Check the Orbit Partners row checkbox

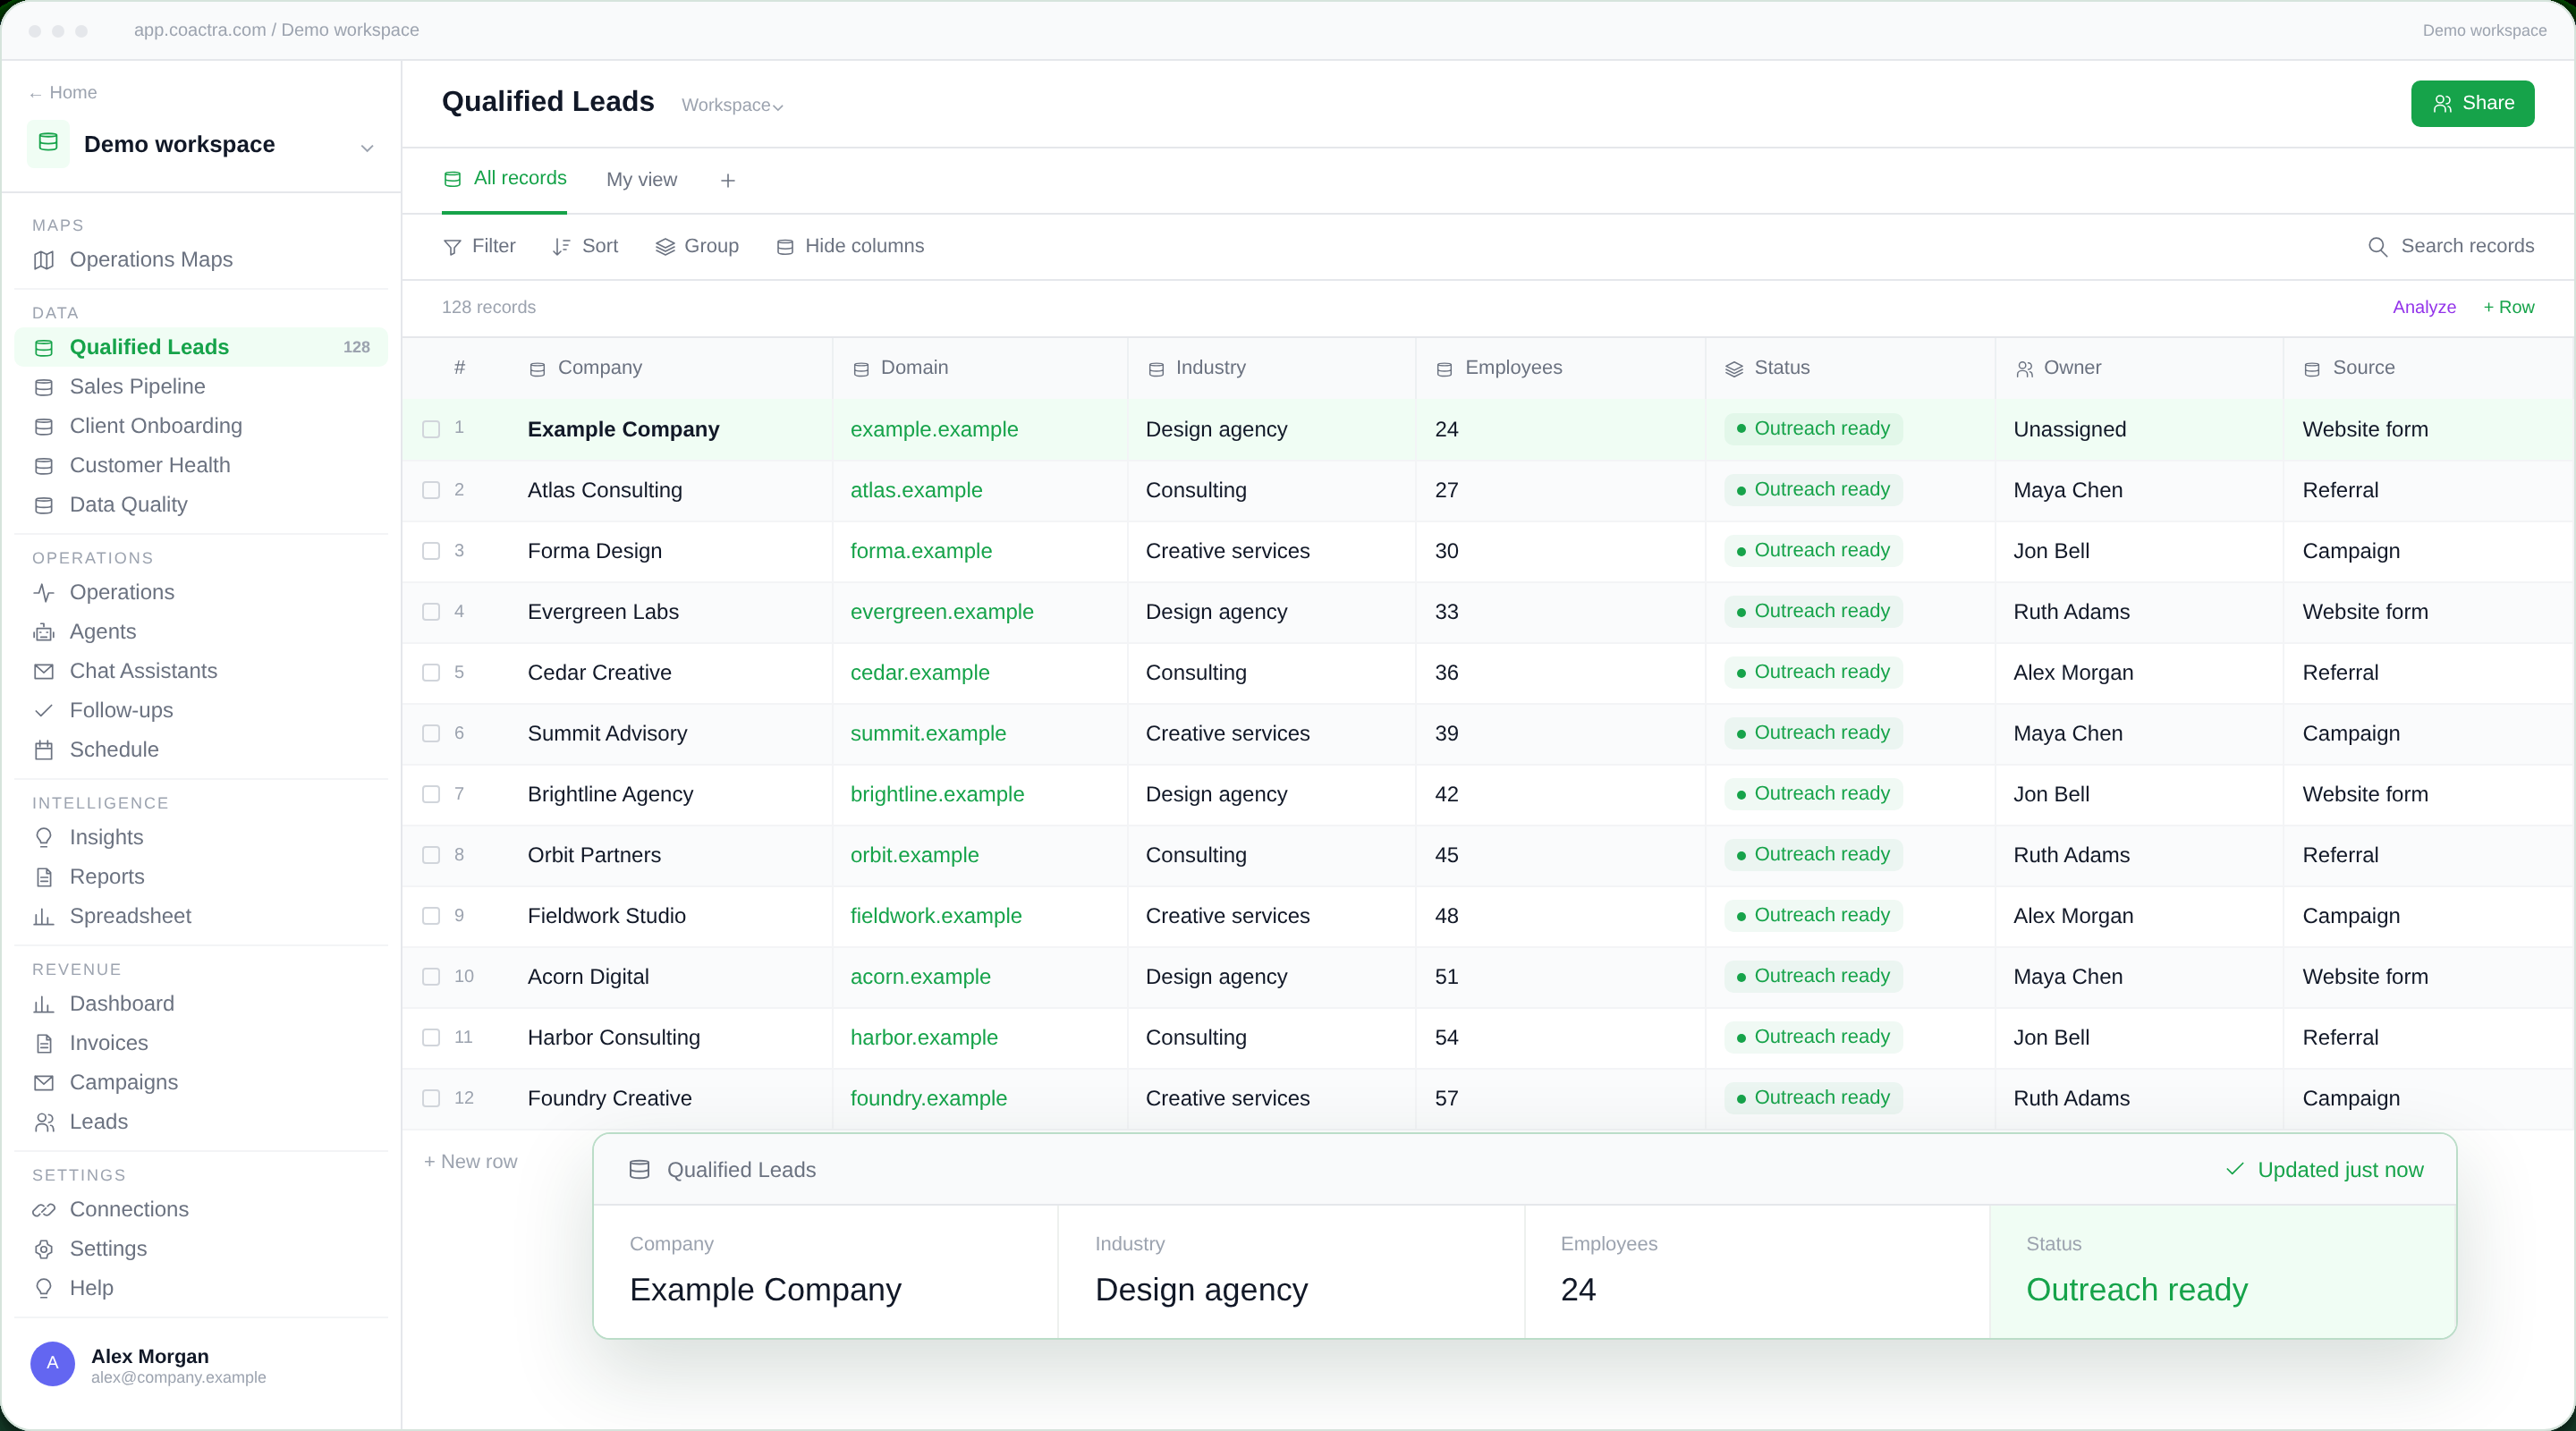coord(431,855)
